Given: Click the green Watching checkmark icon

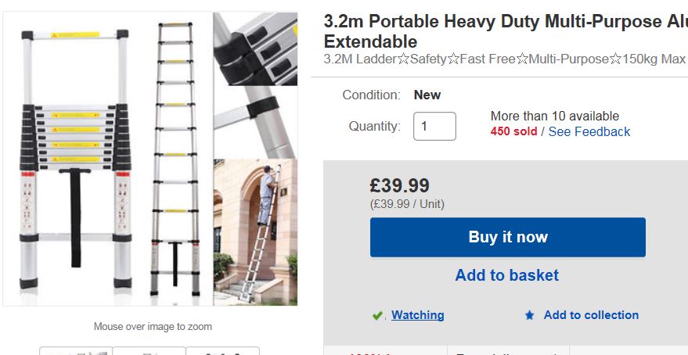Looking at the screenshot, I should [378, 316].
